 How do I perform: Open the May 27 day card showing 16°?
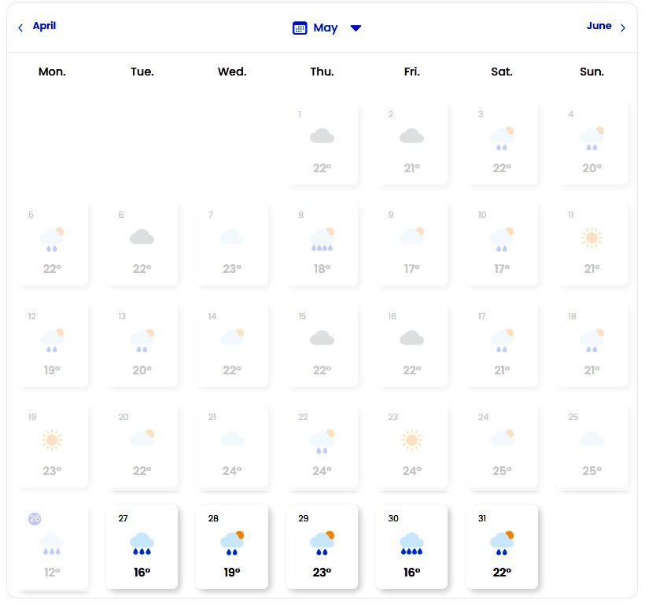pos(142,547)
